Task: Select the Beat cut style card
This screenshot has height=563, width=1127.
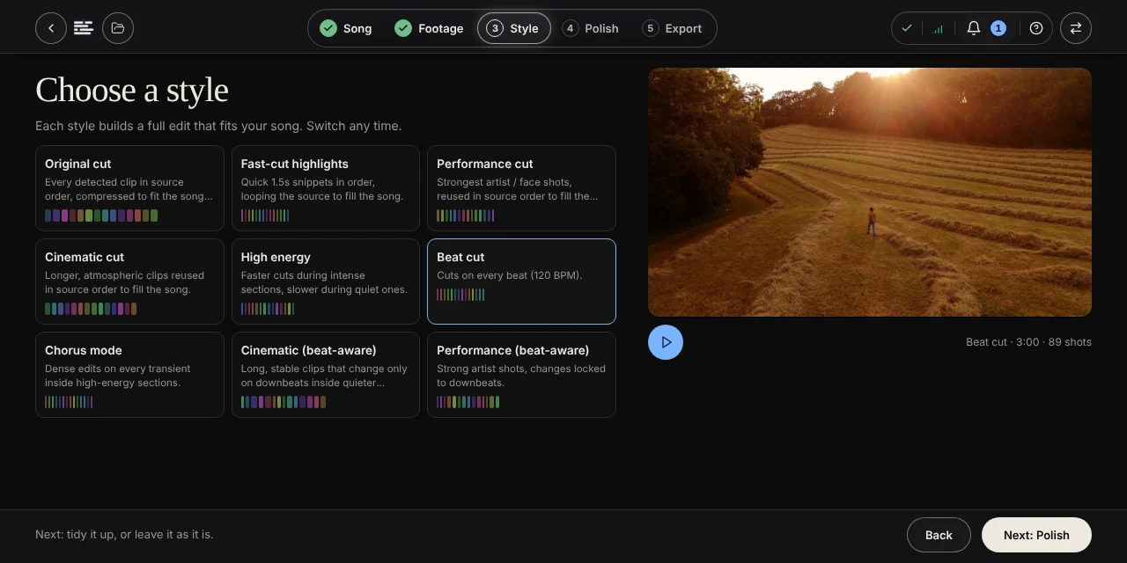Action: (521, 281)
